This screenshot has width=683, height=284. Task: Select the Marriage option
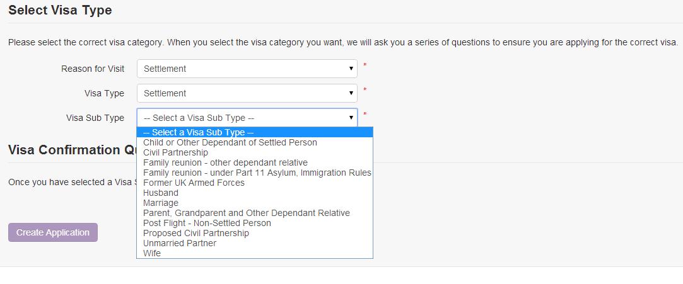(x=161, y=203)
